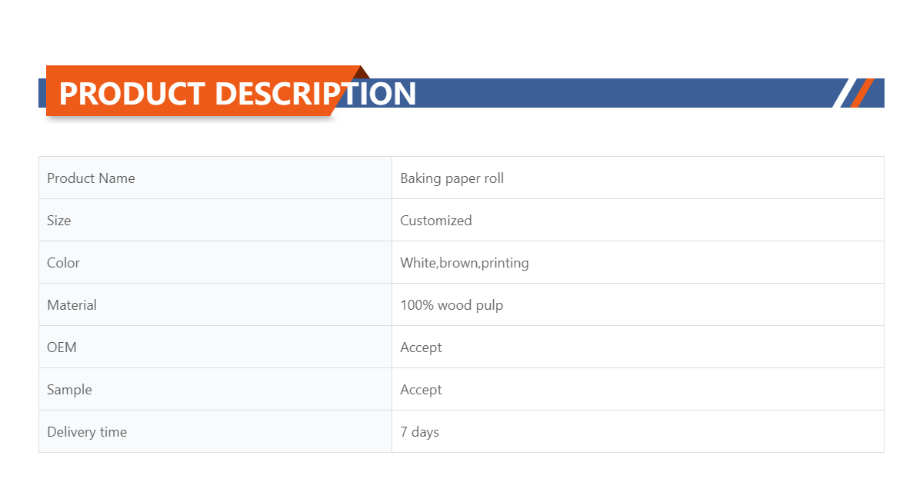The width and height of the screenshot is (923, 492).
Task: Click the dark folded corner of orange ribbon
Action: [x=363, y=72]
